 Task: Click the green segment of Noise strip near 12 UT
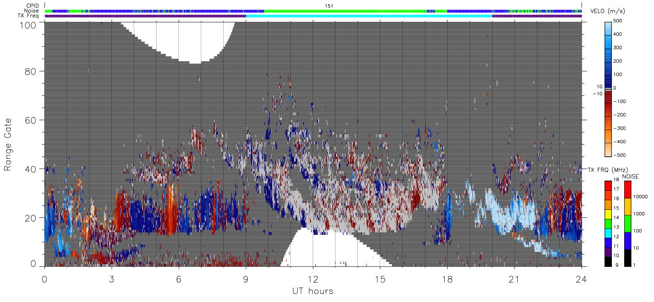[346, 11]
